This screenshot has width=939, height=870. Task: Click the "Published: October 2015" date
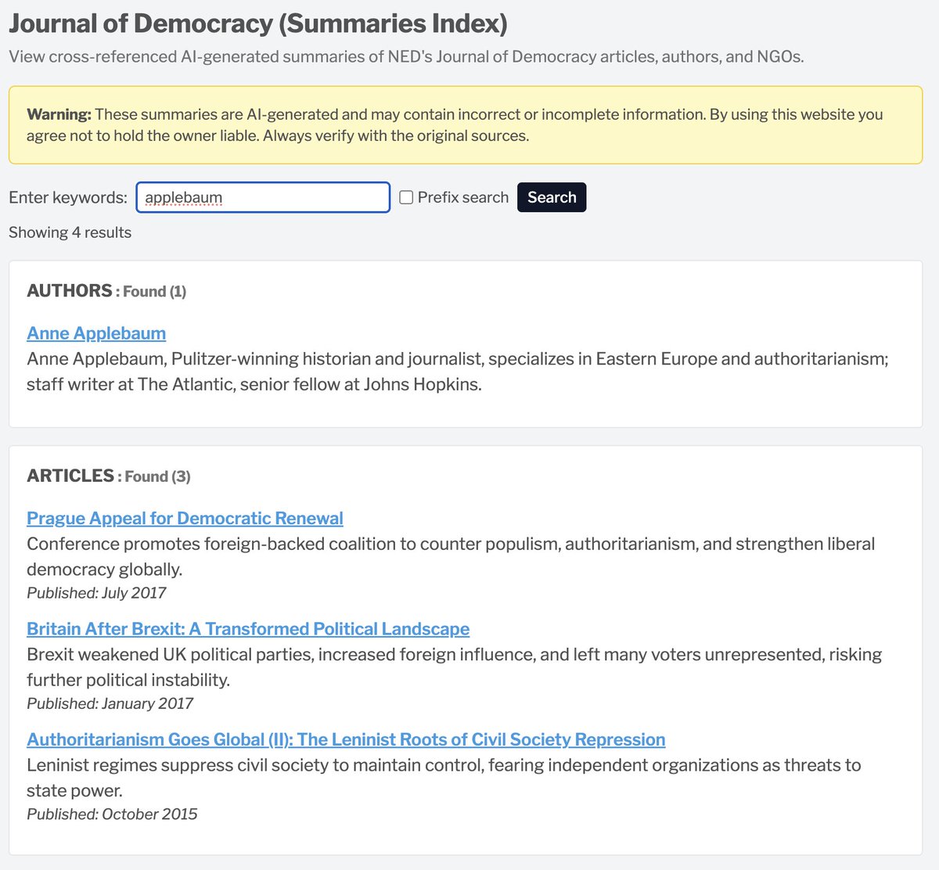click(x=112, y=814)
